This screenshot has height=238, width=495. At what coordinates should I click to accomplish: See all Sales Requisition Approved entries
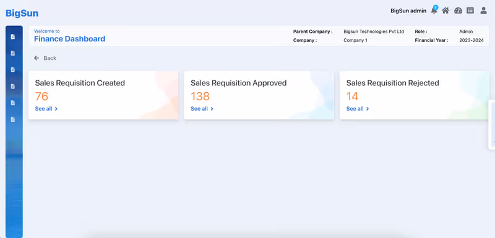click(x=202, y=109)
